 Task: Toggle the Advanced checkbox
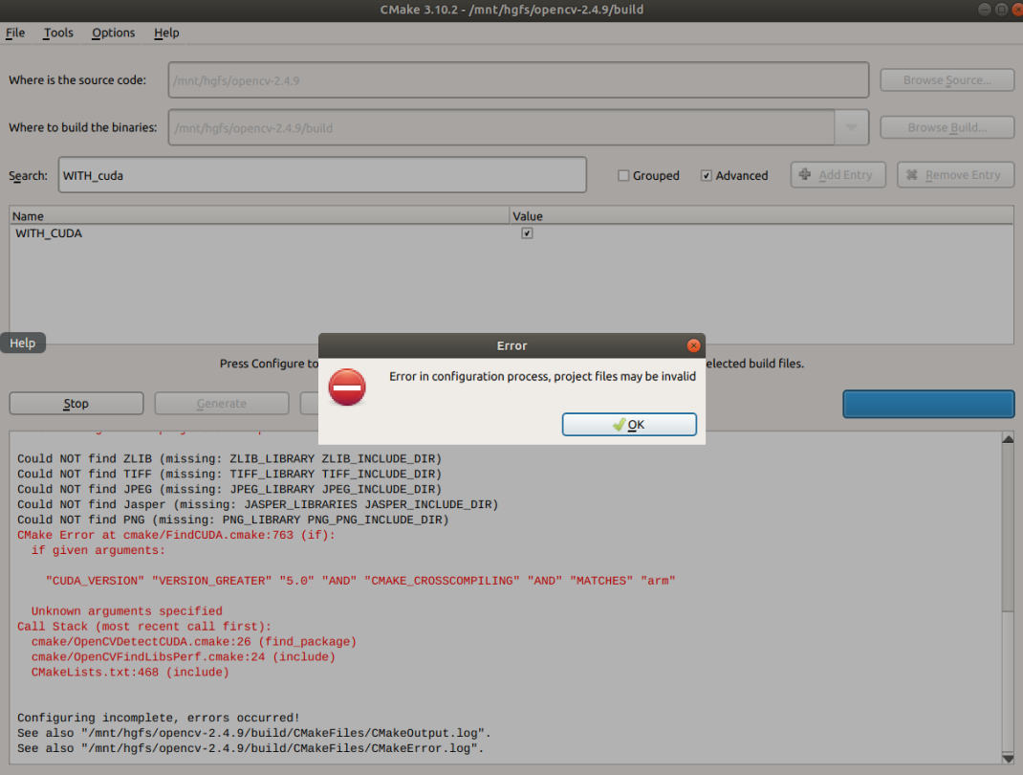pos(706,176)
